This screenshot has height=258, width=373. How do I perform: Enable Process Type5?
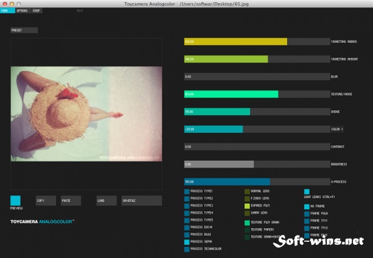[x=186, y=221]
